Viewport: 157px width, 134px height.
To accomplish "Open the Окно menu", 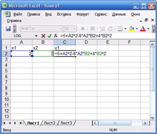I will click(x=135, y=14).
